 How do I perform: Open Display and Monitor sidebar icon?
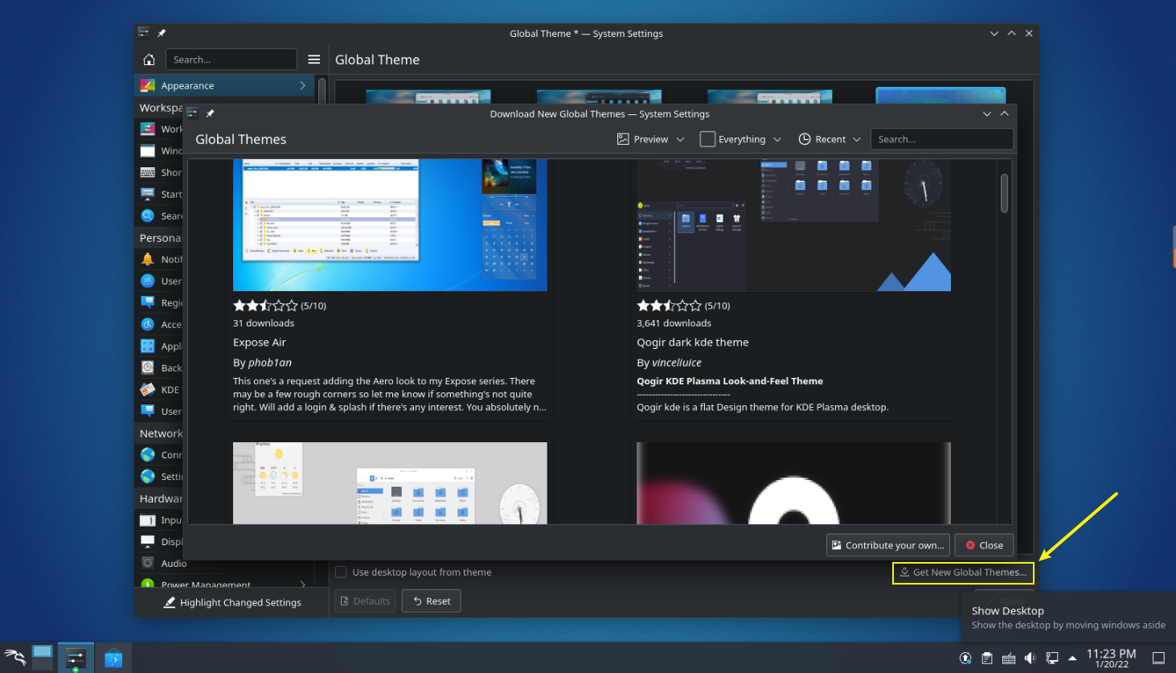[148, 541]
